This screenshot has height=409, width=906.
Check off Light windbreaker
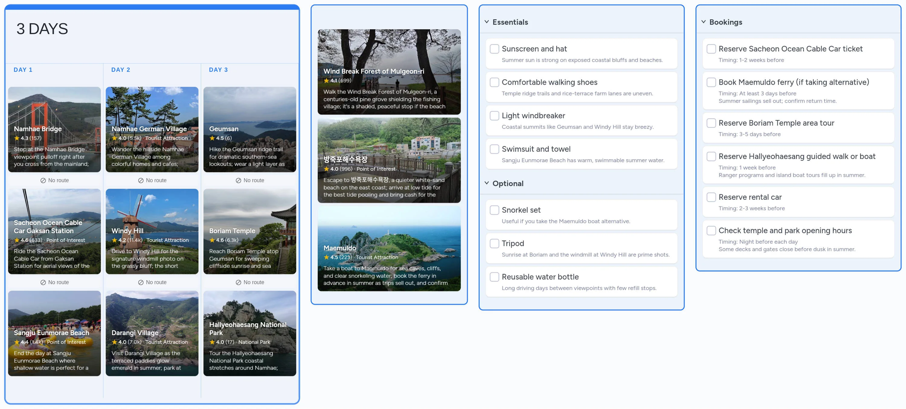pos(494,116)
